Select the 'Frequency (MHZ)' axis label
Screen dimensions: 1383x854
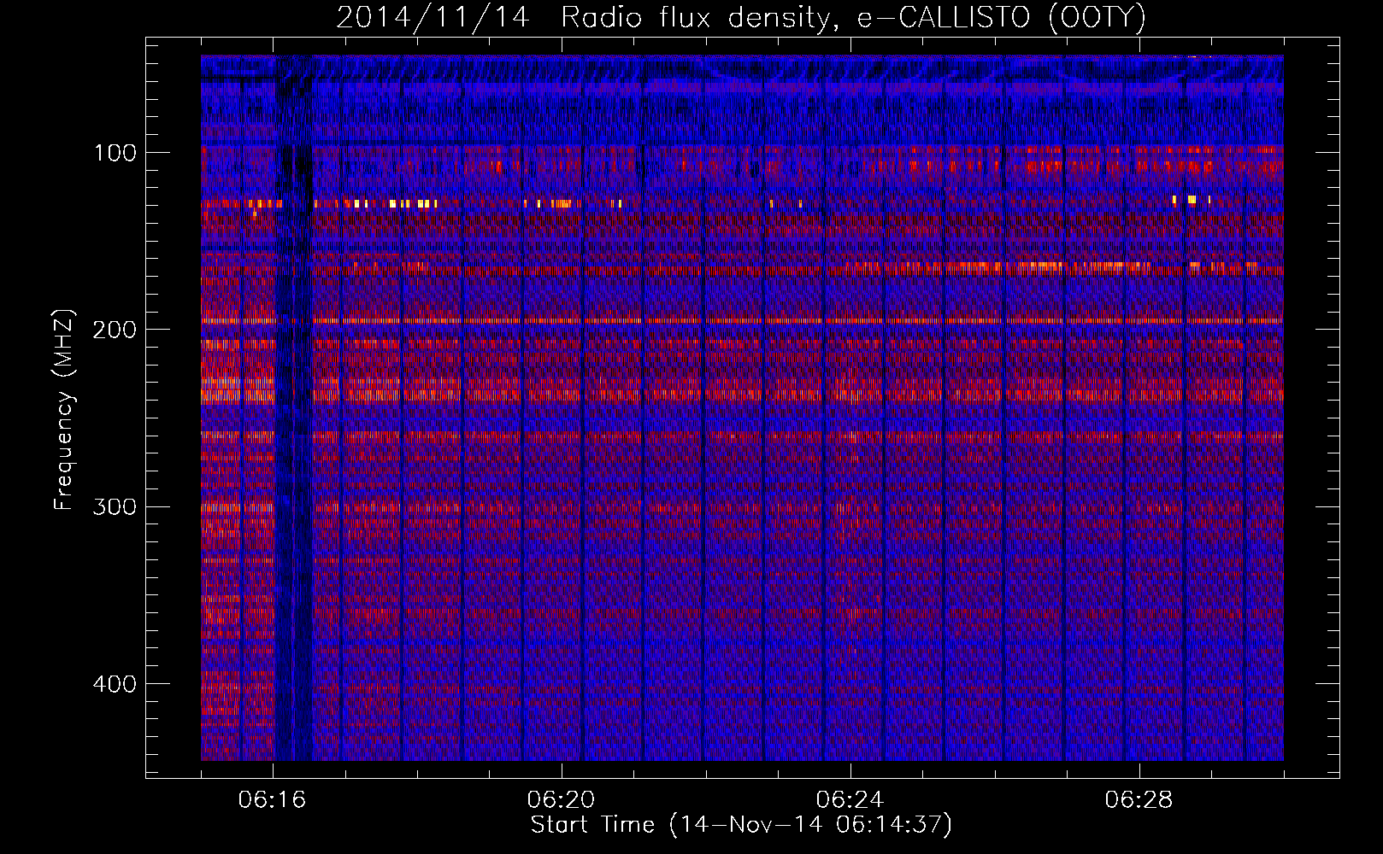click(x=65, y=409)
